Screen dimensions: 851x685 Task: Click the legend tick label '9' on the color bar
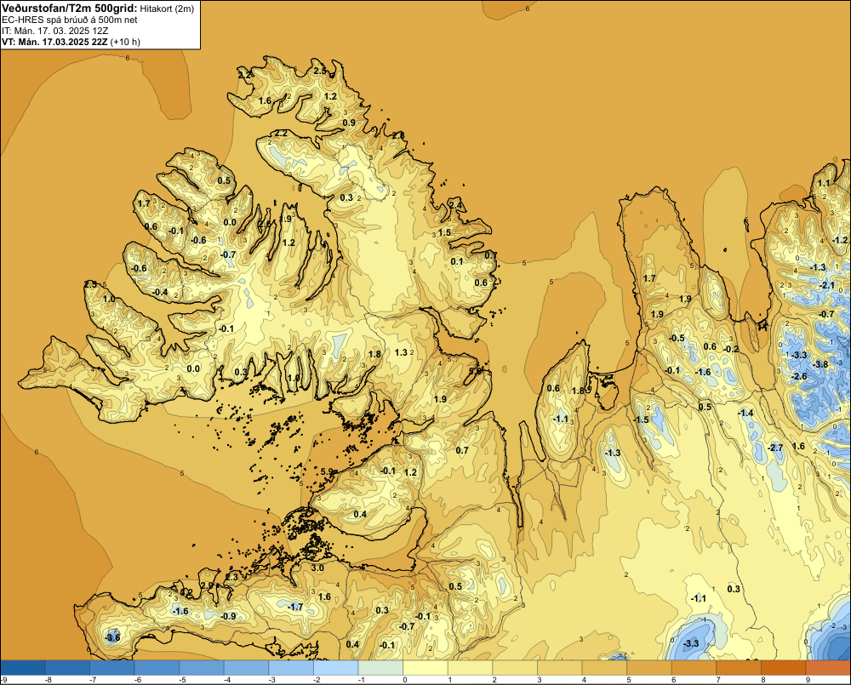pos(808,680)
